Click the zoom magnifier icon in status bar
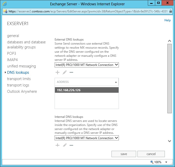175x167 pixels. click(x=152, y=162)
